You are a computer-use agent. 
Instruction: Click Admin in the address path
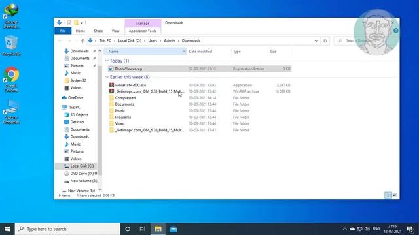click(170, 40)
